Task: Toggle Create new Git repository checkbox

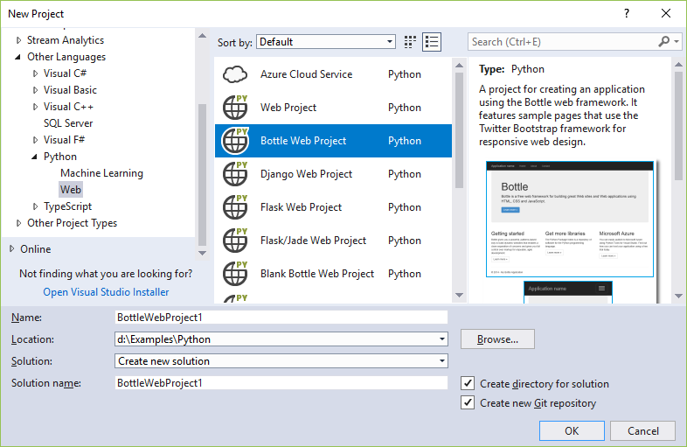Action: (x=468, y=402)
